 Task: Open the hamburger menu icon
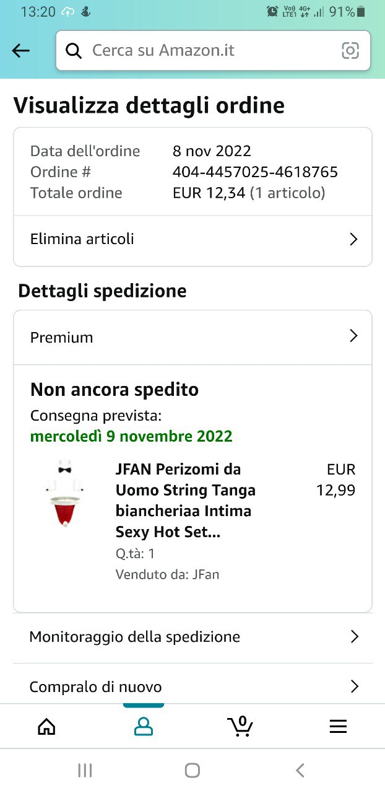[338, 726]
